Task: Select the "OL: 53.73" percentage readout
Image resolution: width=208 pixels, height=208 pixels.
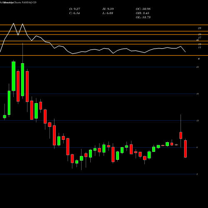Action: [143, 17]
